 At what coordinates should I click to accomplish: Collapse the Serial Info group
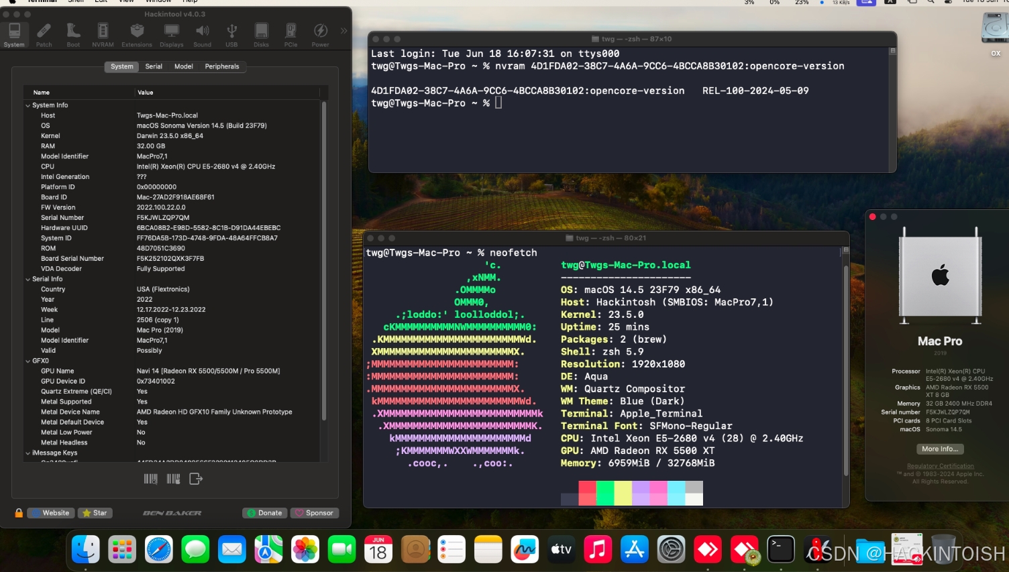point(28,279)
